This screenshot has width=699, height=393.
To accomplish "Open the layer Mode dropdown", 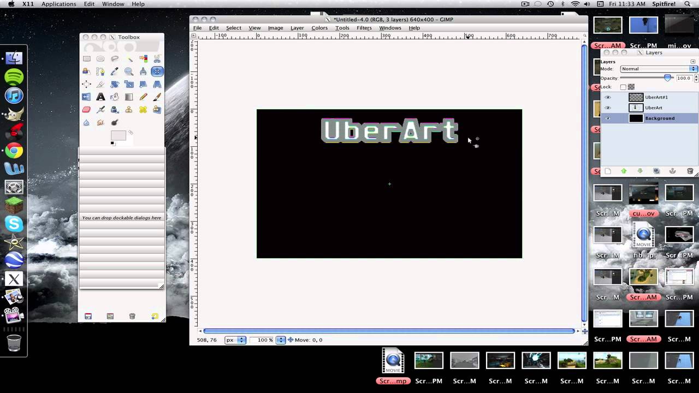I will [659, 69].
